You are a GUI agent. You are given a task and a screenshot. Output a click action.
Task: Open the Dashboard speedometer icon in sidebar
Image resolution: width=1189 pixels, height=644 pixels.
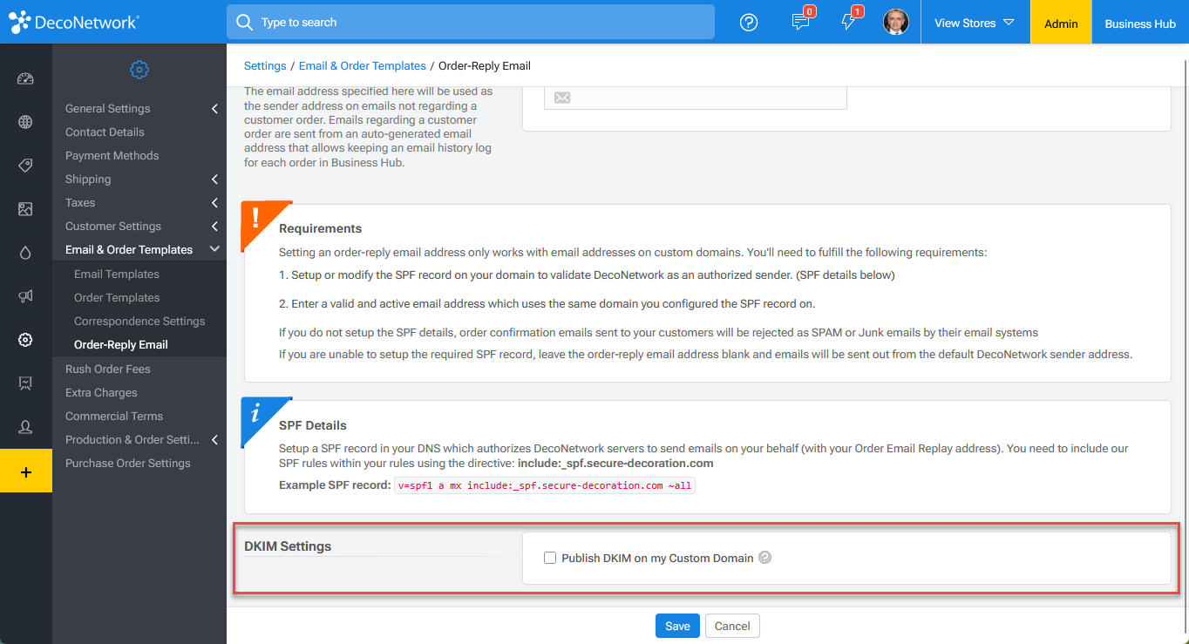26,78
